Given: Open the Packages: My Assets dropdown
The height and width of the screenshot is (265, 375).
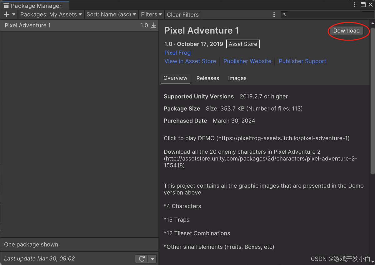Looking at the screenshot, I should point(51,14).
